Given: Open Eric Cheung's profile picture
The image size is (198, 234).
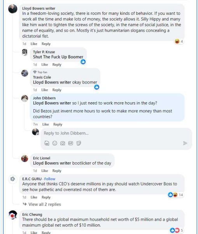Looking at the screenshot, I should [x=13, y=215].
